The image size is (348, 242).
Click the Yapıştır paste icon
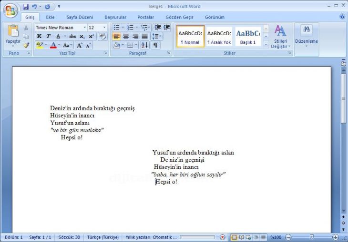[13, 31]
